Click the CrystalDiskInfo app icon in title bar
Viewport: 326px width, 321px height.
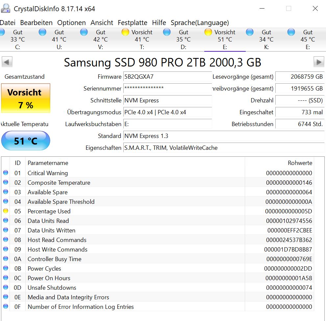coord(6,9)
